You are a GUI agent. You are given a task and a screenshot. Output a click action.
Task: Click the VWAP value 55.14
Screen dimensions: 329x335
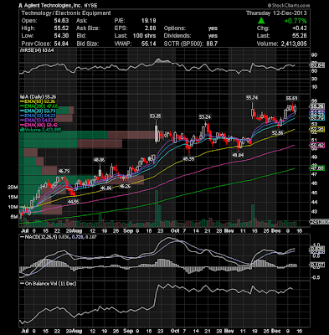coord(149,44)
